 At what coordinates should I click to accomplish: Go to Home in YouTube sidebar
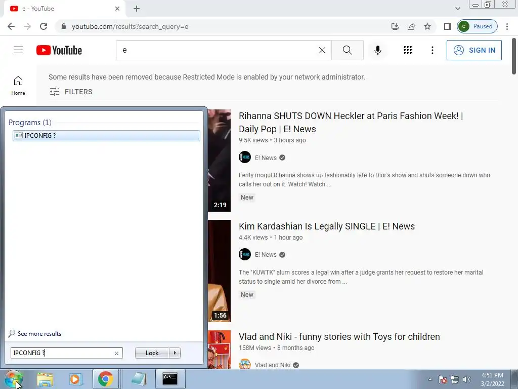[18, 86]
